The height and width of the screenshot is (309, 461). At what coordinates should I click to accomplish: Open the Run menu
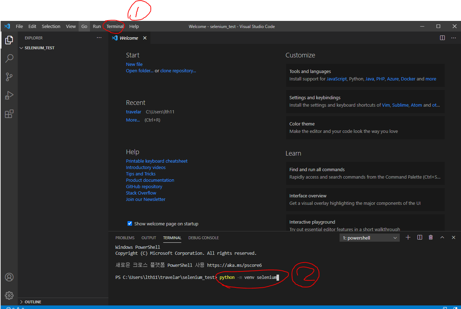click(x=97, y=26)
